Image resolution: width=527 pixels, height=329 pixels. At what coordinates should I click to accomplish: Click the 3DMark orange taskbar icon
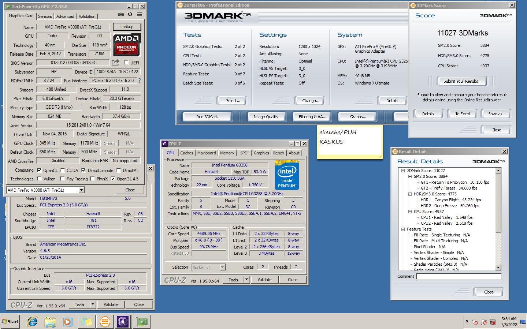coord(105,322)
